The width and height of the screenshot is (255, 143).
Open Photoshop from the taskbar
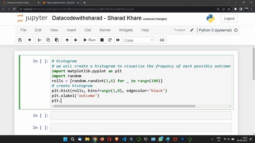[x=182, y=139]
